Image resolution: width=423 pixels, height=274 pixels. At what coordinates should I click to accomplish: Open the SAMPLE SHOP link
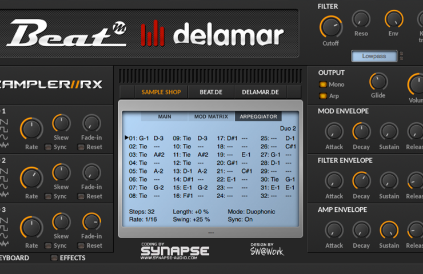pyautogui.click(x=161, y=92)
